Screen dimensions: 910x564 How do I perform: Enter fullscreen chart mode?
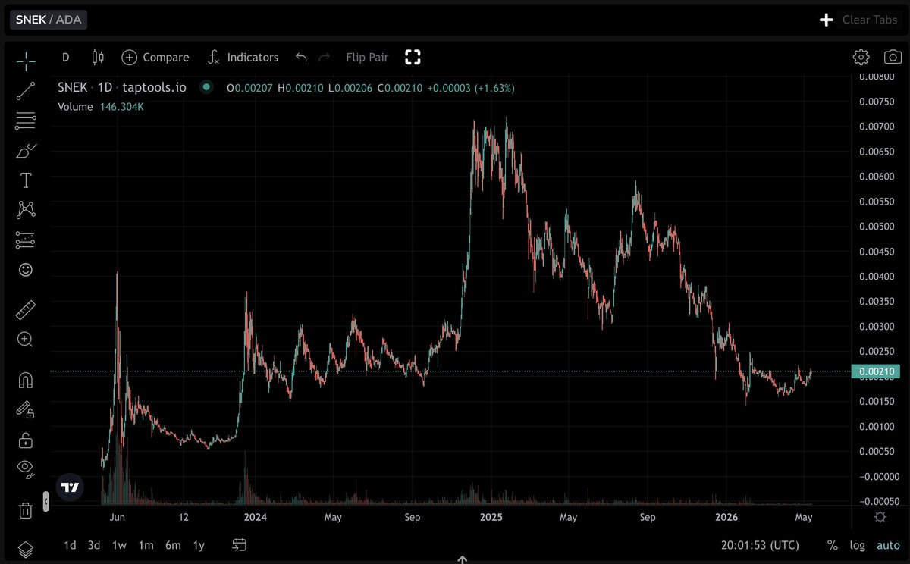pos(413,57)
